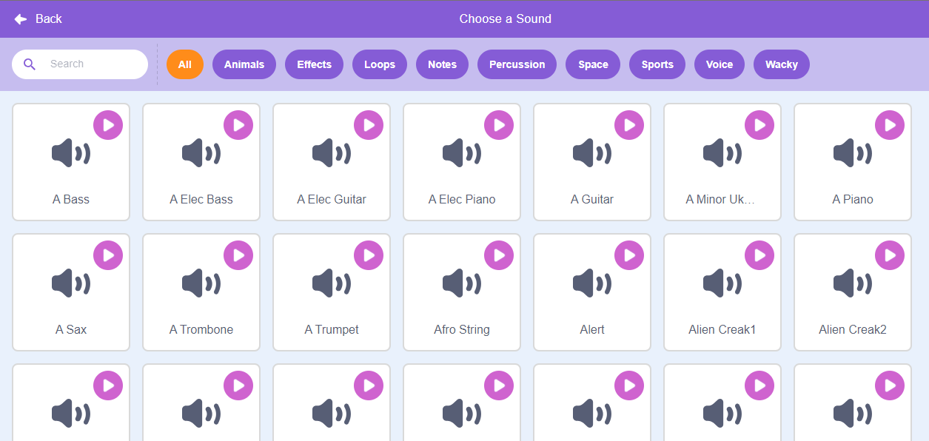Open the Wacky sounds category

point(782,64)
